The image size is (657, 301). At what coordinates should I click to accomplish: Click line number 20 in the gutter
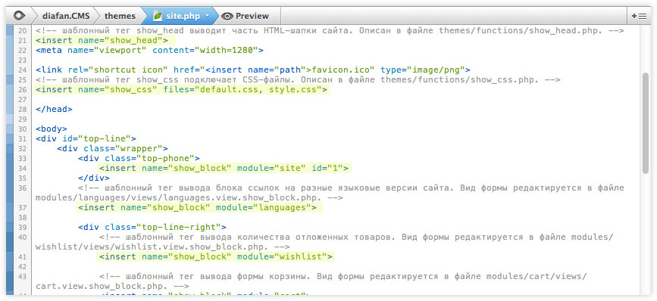[22, 31]
